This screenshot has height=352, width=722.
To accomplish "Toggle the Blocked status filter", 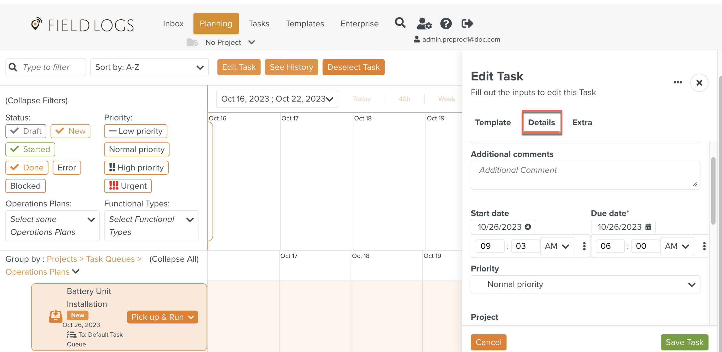I will tap(25, 186).
